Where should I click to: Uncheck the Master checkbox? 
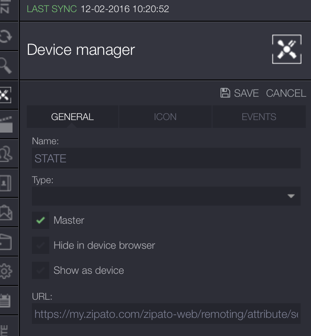[41, 220]
